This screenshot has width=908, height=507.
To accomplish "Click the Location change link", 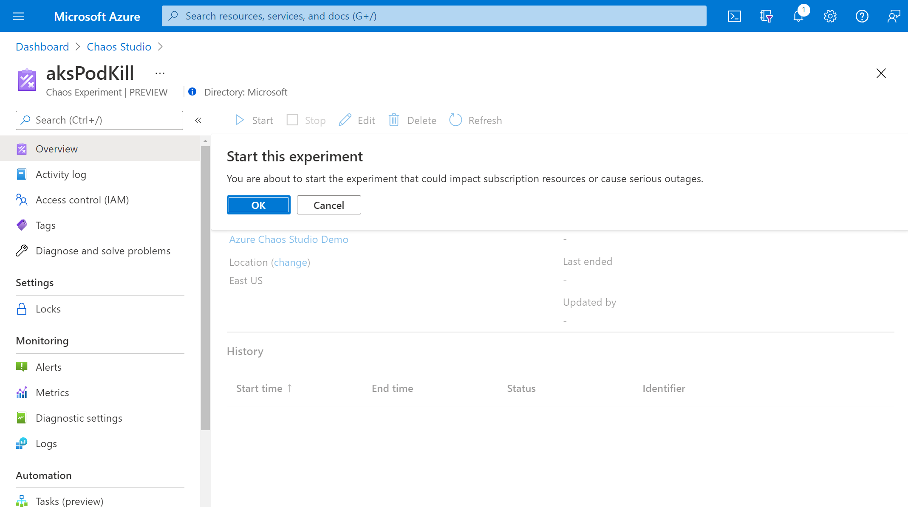I will tap(291, 262).
